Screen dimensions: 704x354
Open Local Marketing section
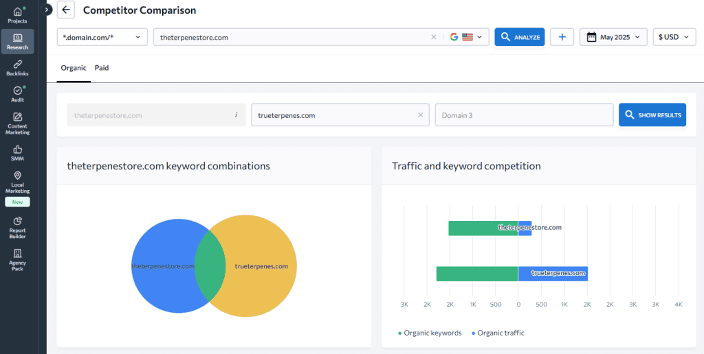[17, 182]
